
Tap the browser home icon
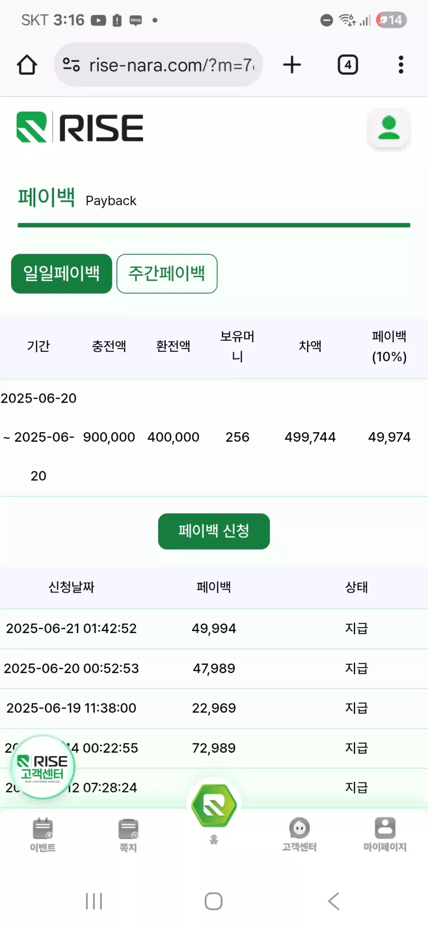[27, 65]
